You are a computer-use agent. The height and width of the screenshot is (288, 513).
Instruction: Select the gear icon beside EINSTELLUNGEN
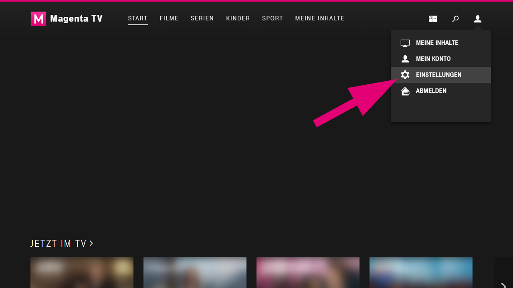coord(405,75)
